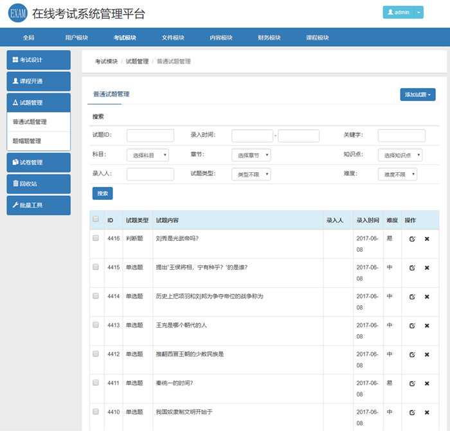Open the 财务模块 navigation tab
Image resolution: width=450 pixels, height=431 pixels.
pyautogui.click(x=269, y=37)
